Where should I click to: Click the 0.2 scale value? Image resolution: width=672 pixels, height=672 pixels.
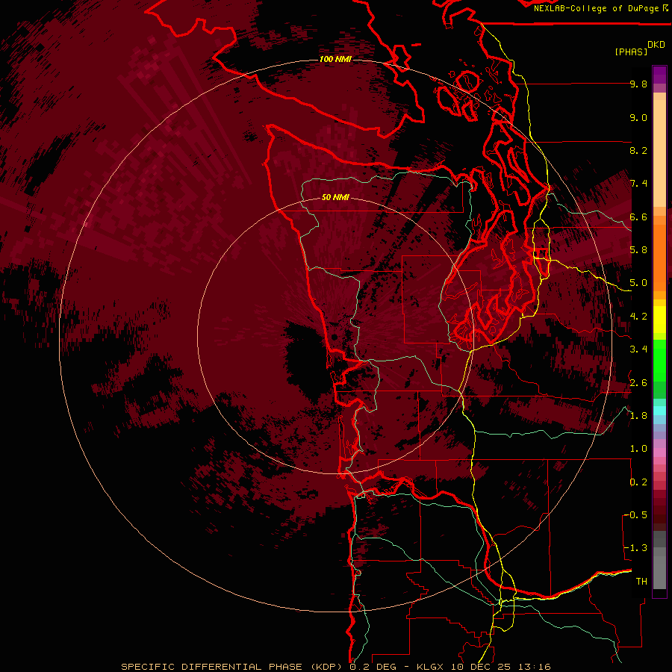tap(638, 482)
